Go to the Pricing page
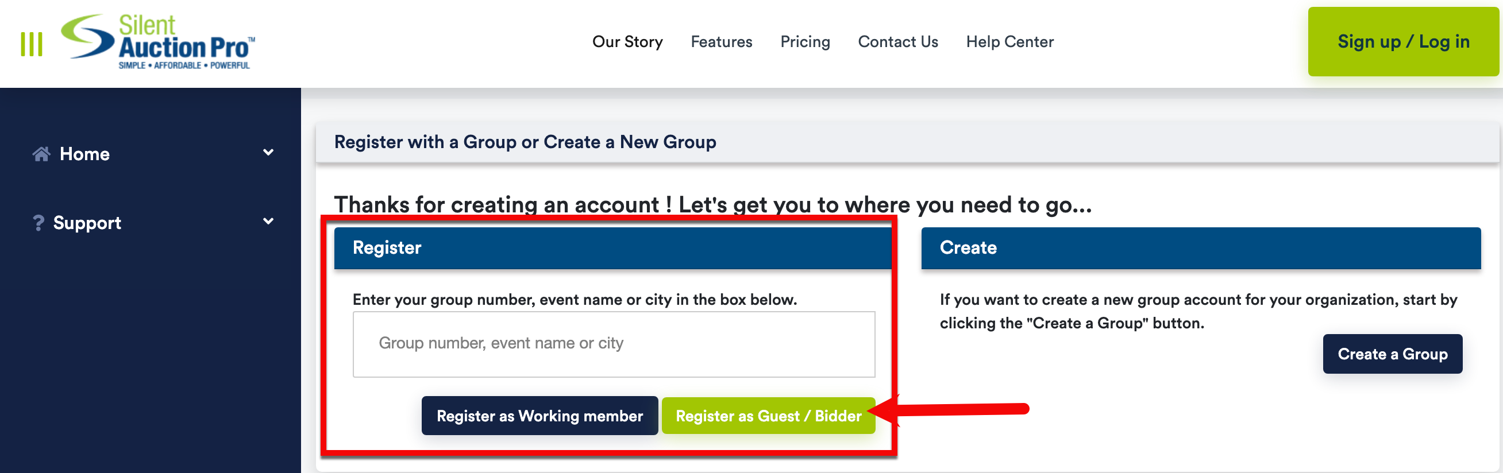The height and width of the screenshot is (473, 1503). (804, 42)
